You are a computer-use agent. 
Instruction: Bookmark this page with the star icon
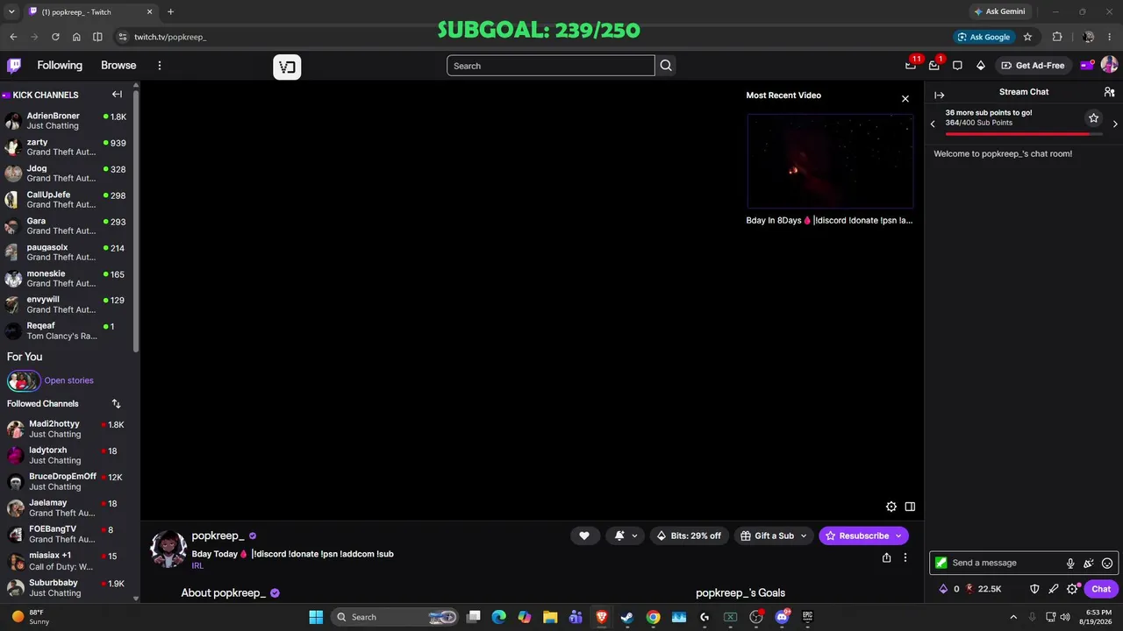(1027, 37)
